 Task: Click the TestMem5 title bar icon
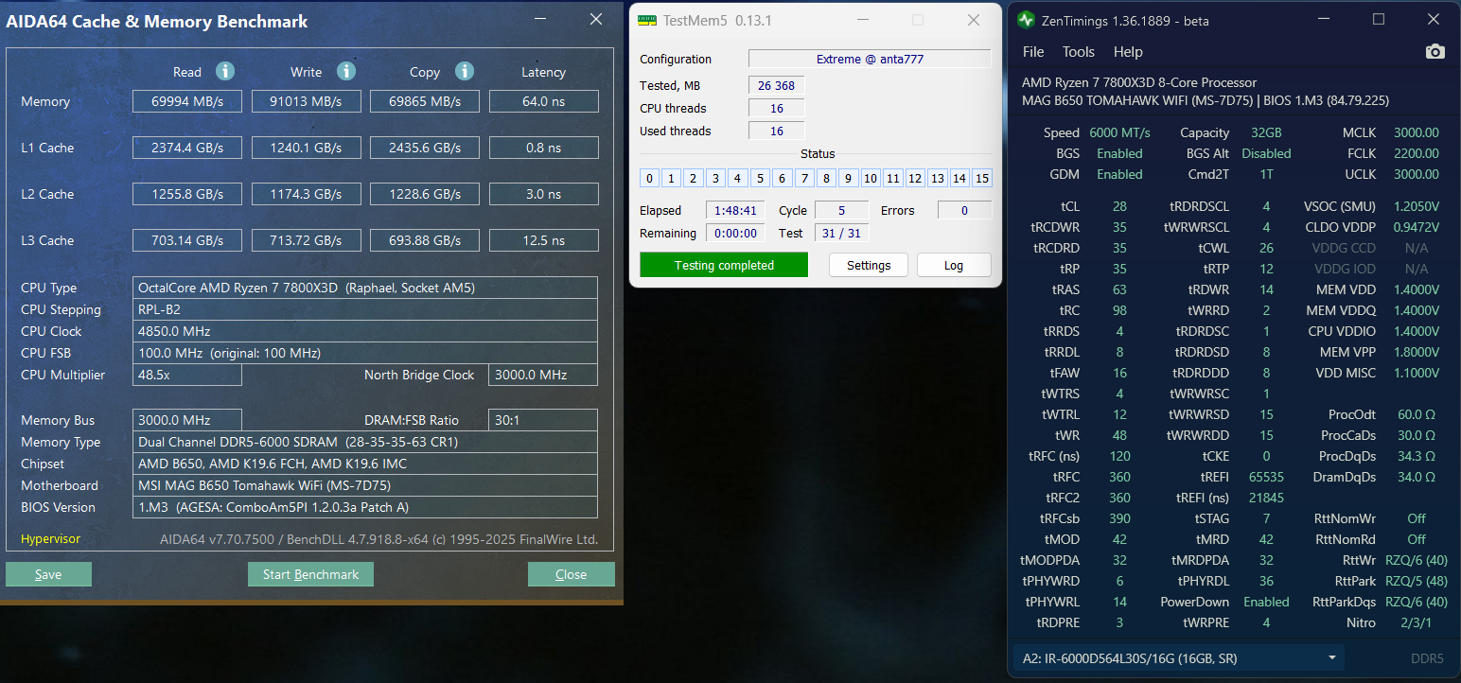(646, 20)
